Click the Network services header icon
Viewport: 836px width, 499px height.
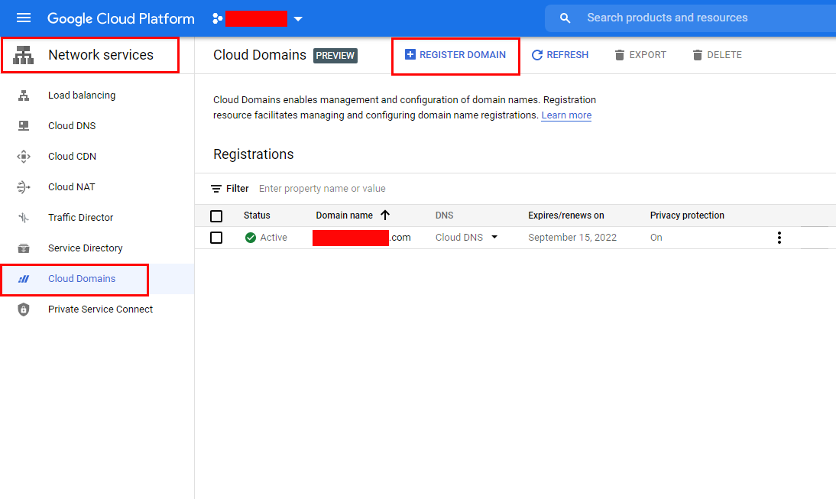(x=24, y=55)
